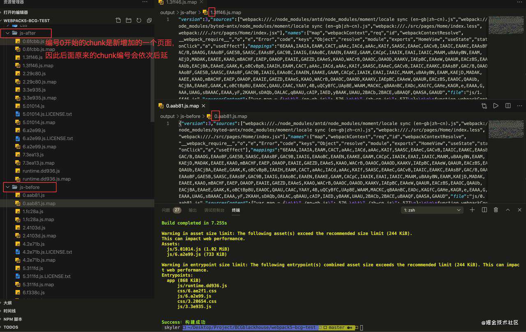The width and height of the screenshot is (526, 332).
Task: Open file 2.29c80.js in explorer
Action: (x=34, y=74)
